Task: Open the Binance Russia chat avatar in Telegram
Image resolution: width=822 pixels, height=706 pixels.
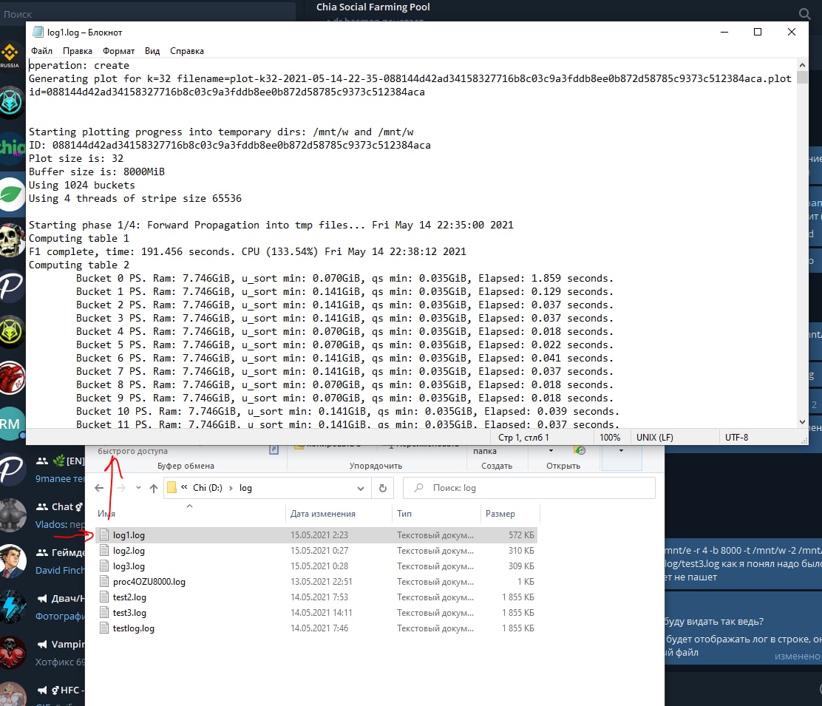Action: coord(10,56)
